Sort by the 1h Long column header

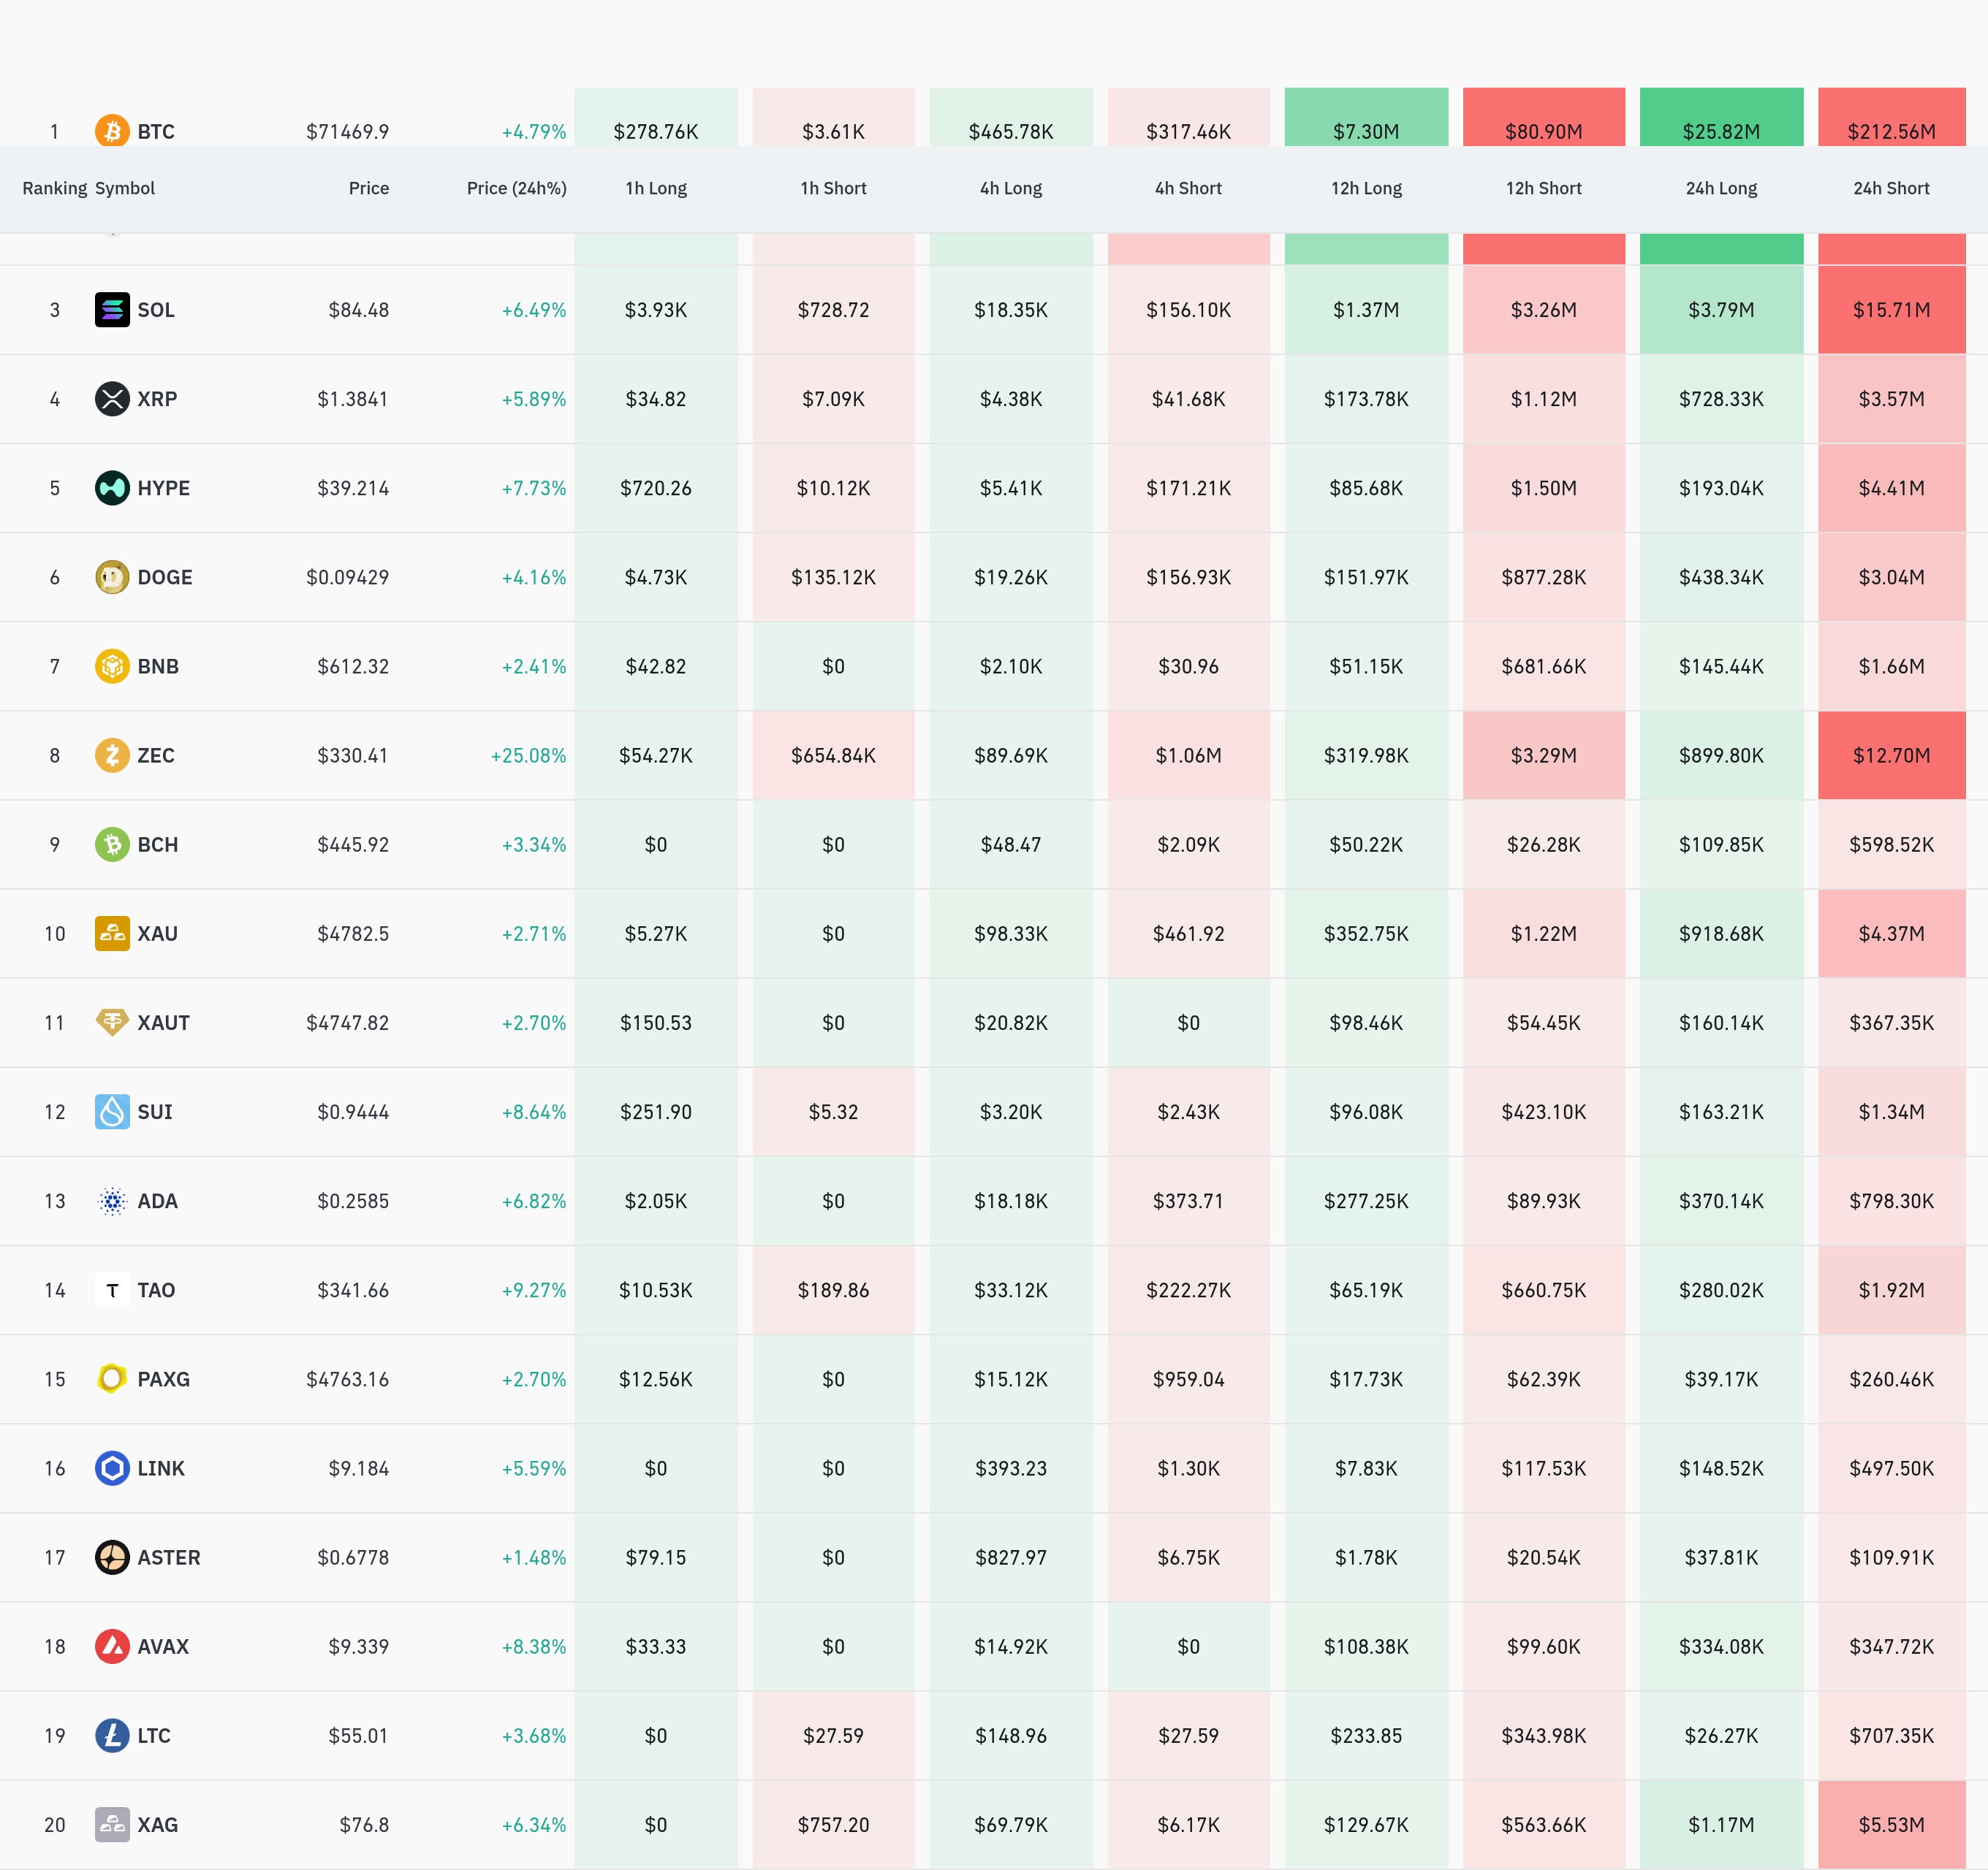coord(656,188)
